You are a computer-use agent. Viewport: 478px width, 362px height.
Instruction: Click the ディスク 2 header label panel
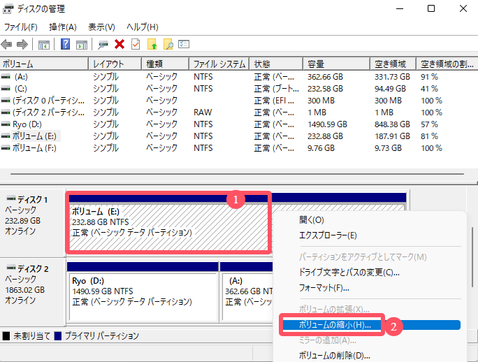33,292
